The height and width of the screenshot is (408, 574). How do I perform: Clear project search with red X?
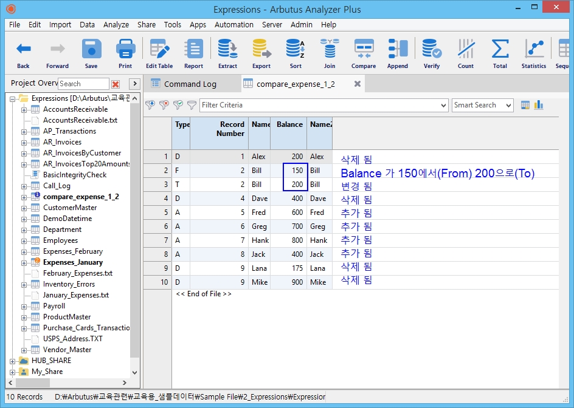tap(116, 84)
